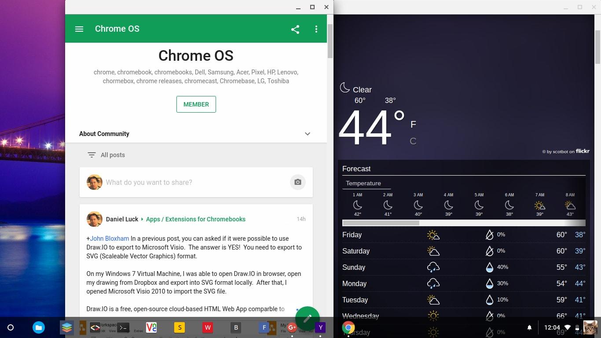Open the terminal app in the shelf

tap(123, 327)
